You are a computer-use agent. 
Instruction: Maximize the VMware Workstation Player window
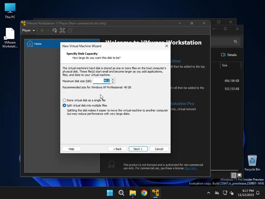pos(192,23)
